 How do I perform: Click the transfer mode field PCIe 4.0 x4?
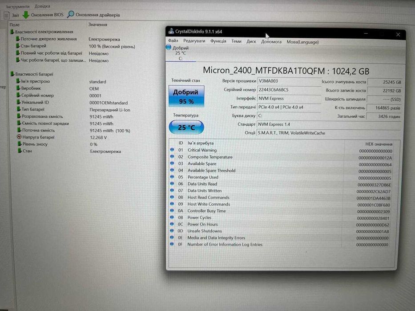pos(289,108)
